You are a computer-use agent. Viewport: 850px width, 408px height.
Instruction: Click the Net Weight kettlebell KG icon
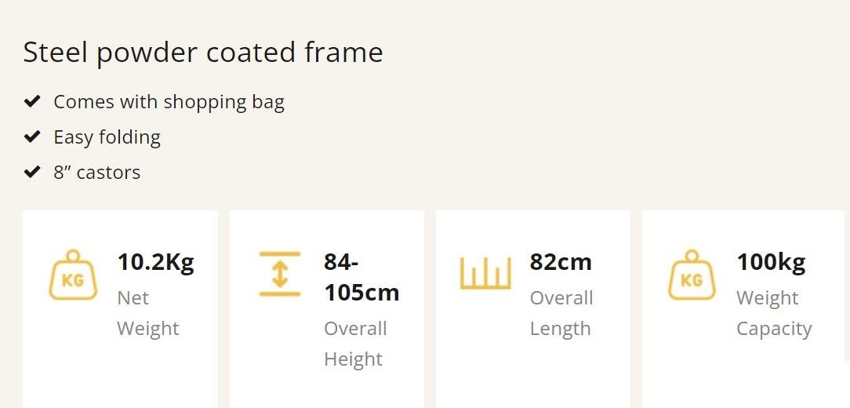73,275
